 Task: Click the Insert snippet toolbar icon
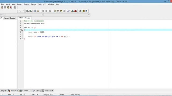[x=80, y=11]
